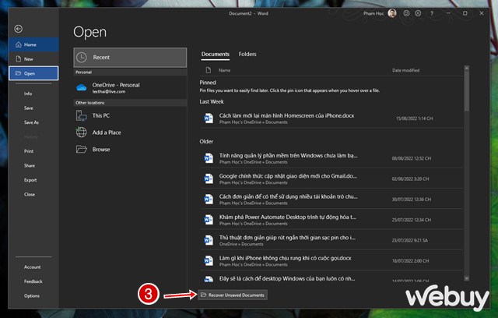Click the Recent clock icon
The height and width of the screenshot is (318, 498).
pyautogui.click(x=83, y=57)
